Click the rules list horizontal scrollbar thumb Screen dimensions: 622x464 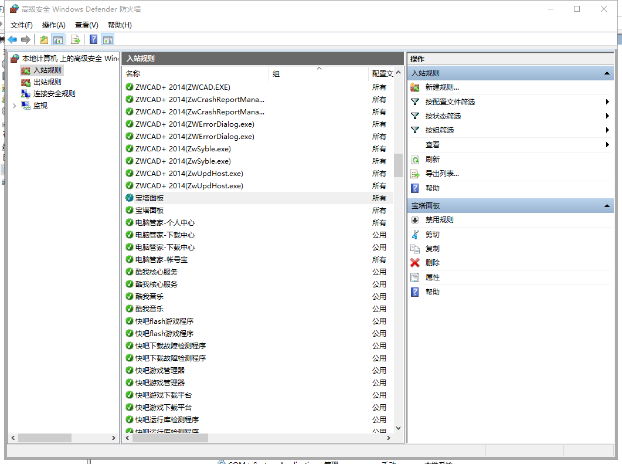pos(170,438)
